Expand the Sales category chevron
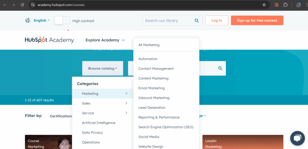308x149 pixels. point(126,103)
